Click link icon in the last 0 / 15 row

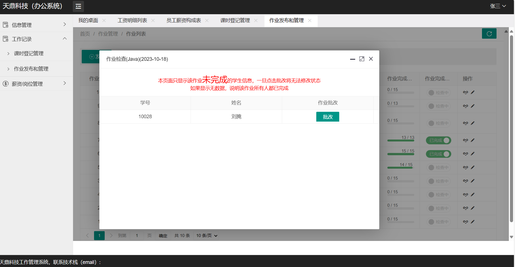(x=465, y=222)
